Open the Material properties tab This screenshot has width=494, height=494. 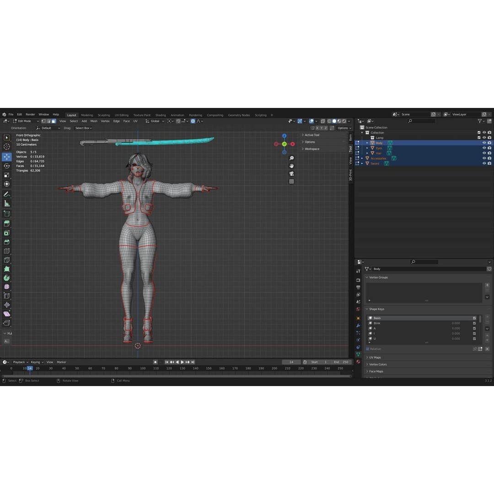(x=358, y=362)
